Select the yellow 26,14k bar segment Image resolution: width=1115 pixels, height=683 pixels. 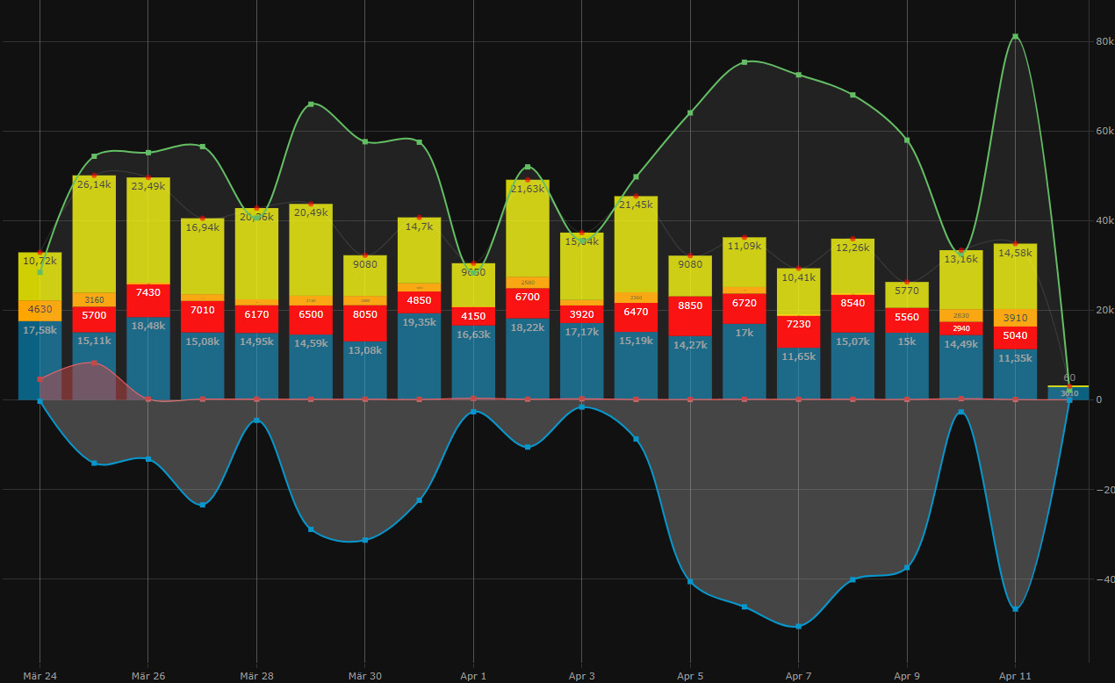point(94,234)
